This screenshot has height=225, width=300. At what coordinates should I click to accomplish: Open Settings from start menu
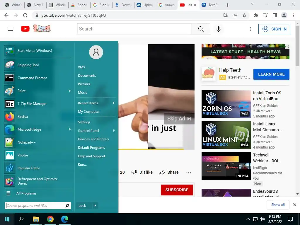[x=84, y=122]
